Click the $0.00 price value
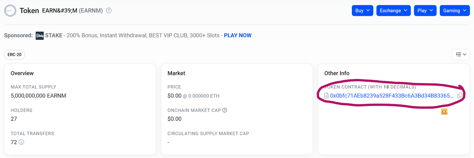 (174, 96)
